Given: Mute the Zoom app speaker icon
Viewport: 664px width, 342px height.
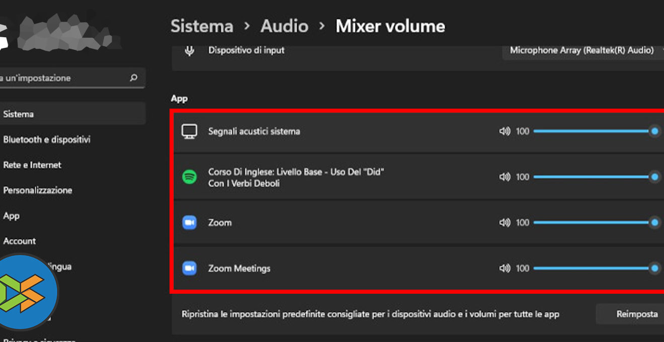Looking at the screenshot, I should tap(505, 222).
